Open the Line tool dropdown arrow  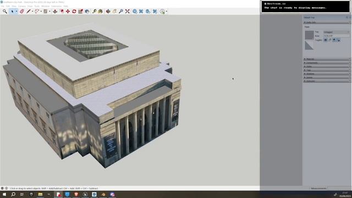[x=32, y=12]
